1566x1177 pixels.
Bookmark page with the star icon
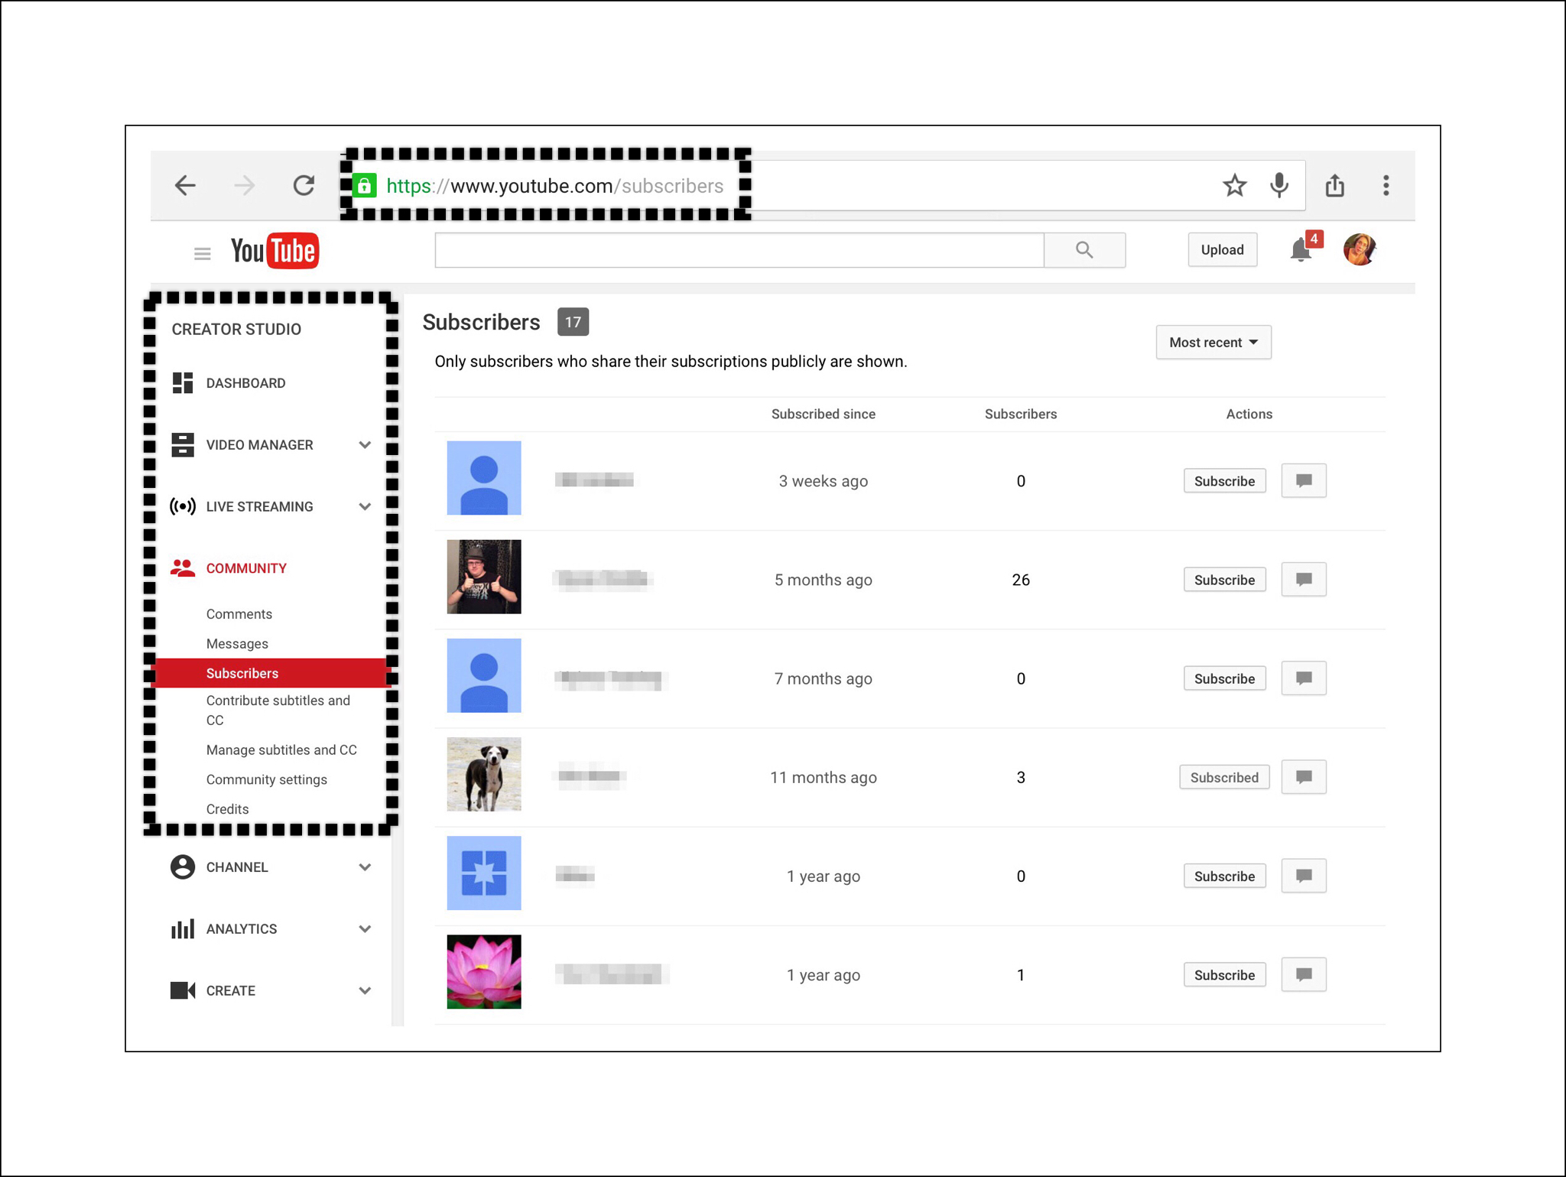[x=1234, y=185]
